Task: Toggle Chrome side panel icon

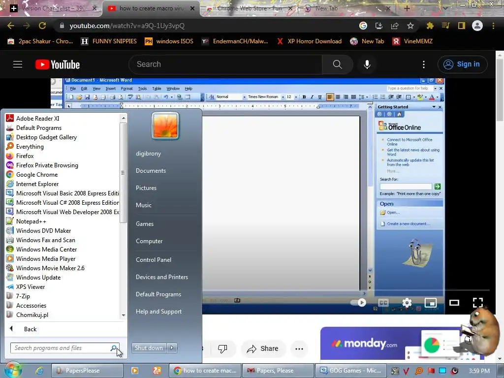Action: (x=462, y=26)
